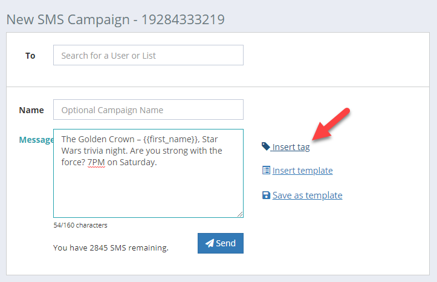Click the Optional Campaign Name field

coord(148,110)
